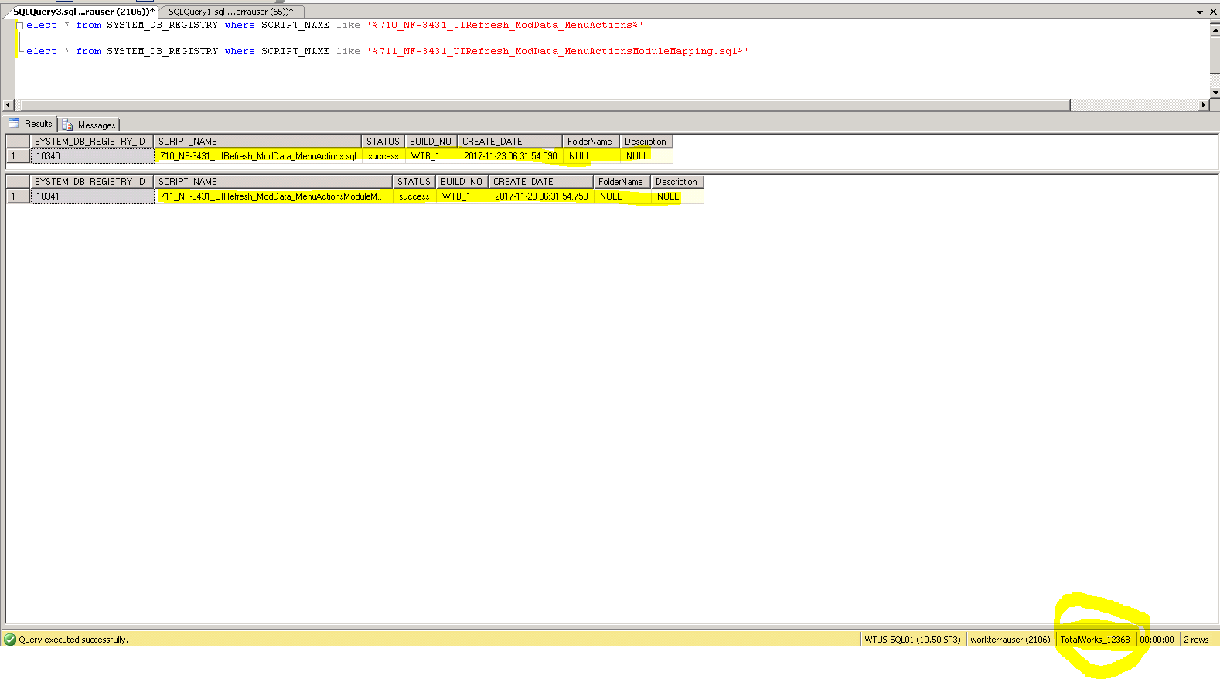
Task: Select row 1 header in first result grid
Action: 17,156
